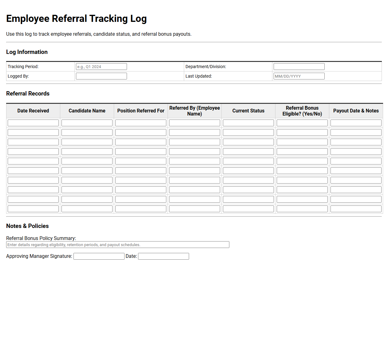
Task: Select third row Payout Date & Notes cell
Action: point(356,142)
